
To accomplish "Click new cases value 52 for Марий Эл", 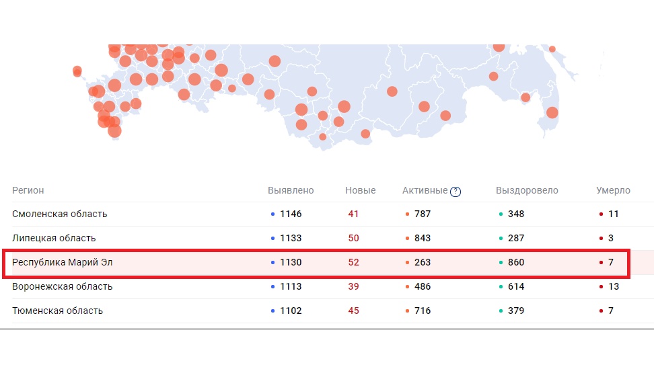I will 353,262.
